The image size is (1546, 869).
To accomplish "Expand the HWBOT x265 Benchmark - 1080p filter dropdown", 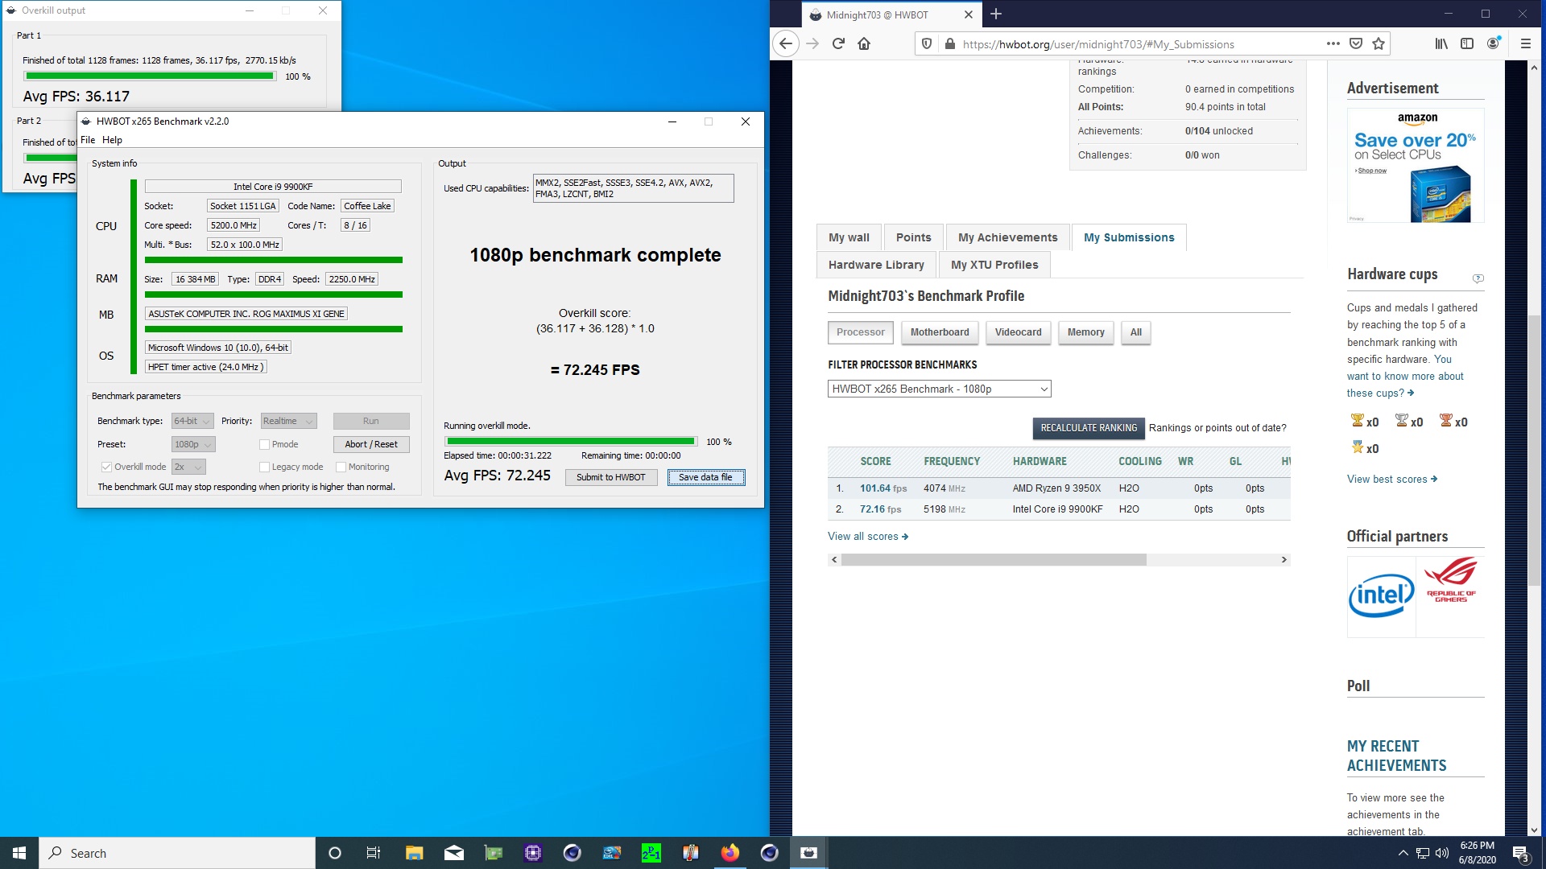I will point(939,389).
